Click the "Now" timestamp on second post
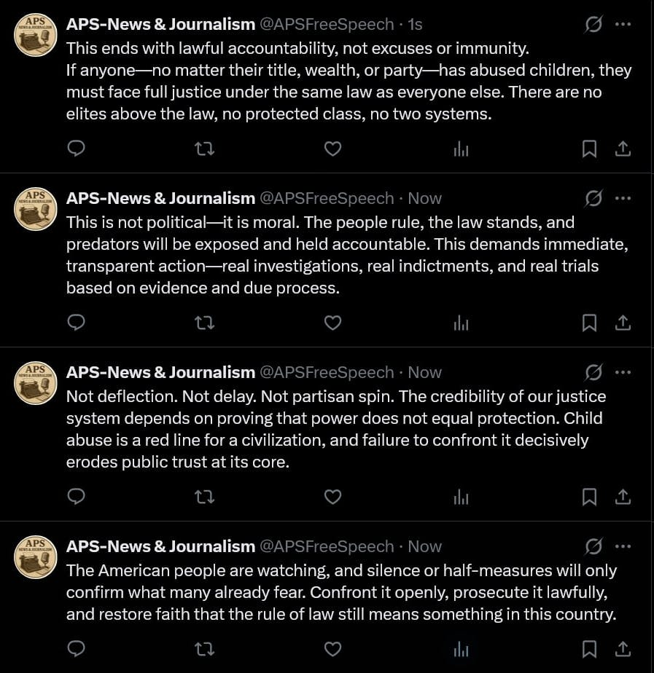The width and height of the screenshot is (654, 673). [x=424, y=198]
